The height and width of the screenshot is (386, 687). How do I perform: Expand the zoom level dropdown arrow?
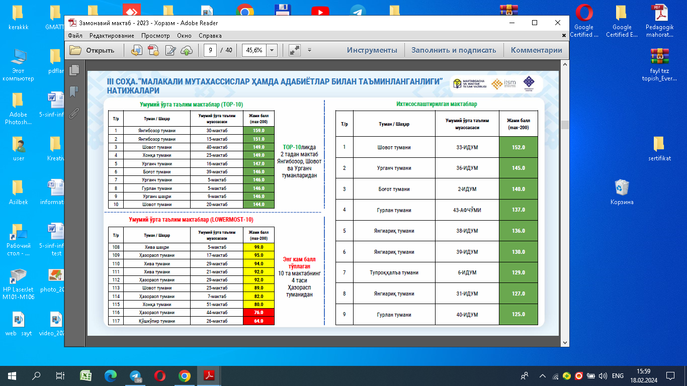272,50
